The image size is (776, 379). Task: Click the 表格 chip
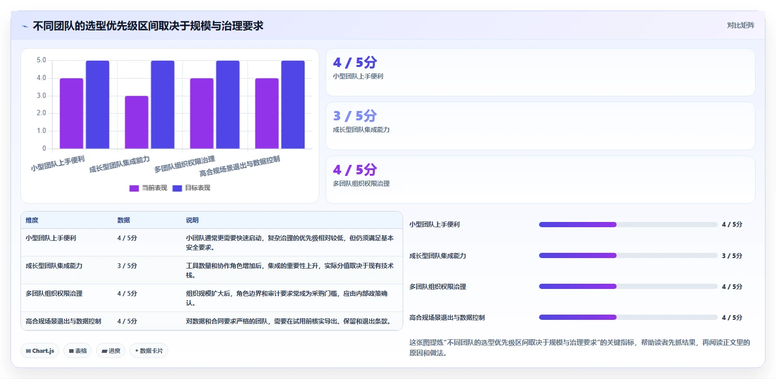tap(78, 351)
